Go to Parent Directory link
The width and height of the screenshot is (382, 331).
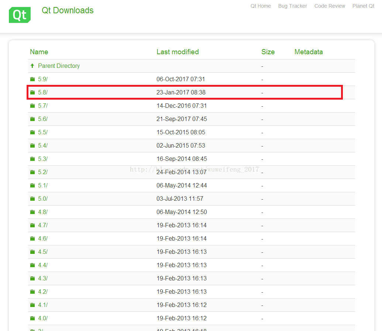pyautogui.click(x=59, y=66)
